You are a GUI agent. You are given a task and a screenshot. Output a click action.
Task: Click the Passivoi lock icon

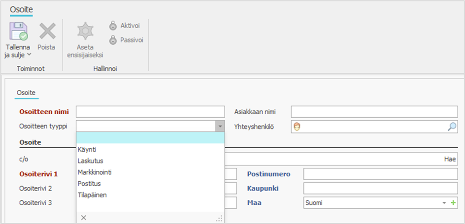click(x=113, y=40)
